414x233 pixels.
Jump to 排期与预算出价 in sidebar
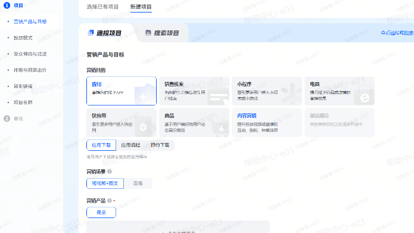point(30,70)
